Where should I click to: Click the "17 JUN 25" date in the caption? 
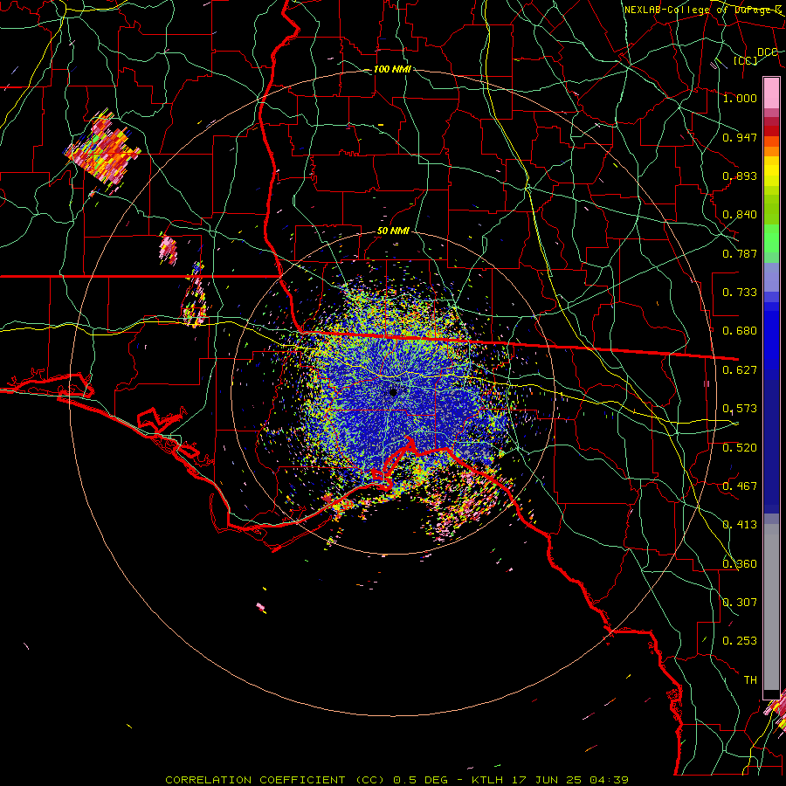pyautogui.click(x=548, y=780)
